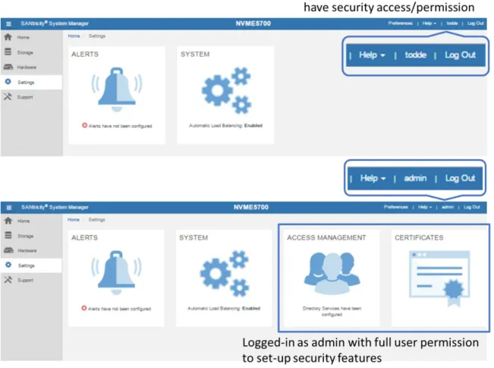The height and width of the screenshot is (368, 494).
Task: Click Support tools icon in bottom window sidebar
Action: tap(8, 279)
